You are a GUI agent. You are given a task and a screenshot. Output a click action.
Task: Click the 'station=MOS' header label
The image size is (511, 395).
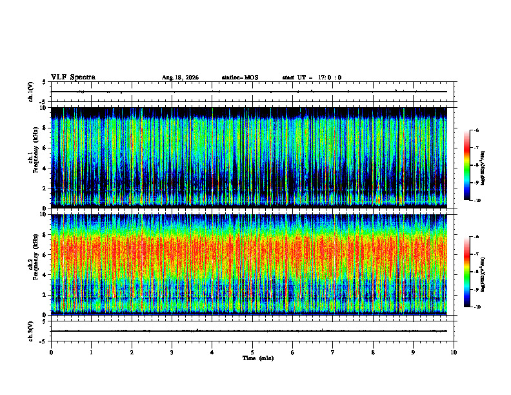coord(240,77)
